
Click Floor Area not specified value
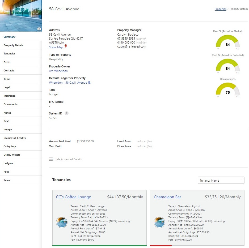144,146
